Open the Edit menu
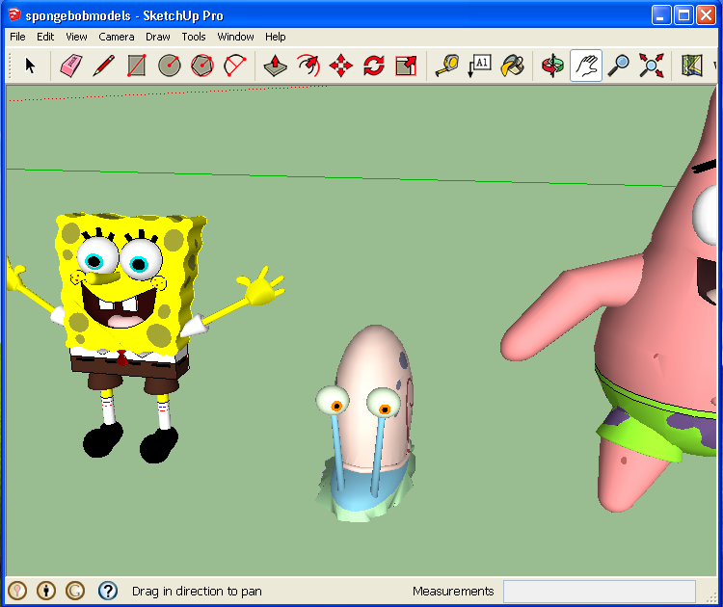This screenshot has width=723, height=607. [x=45, y=37]
